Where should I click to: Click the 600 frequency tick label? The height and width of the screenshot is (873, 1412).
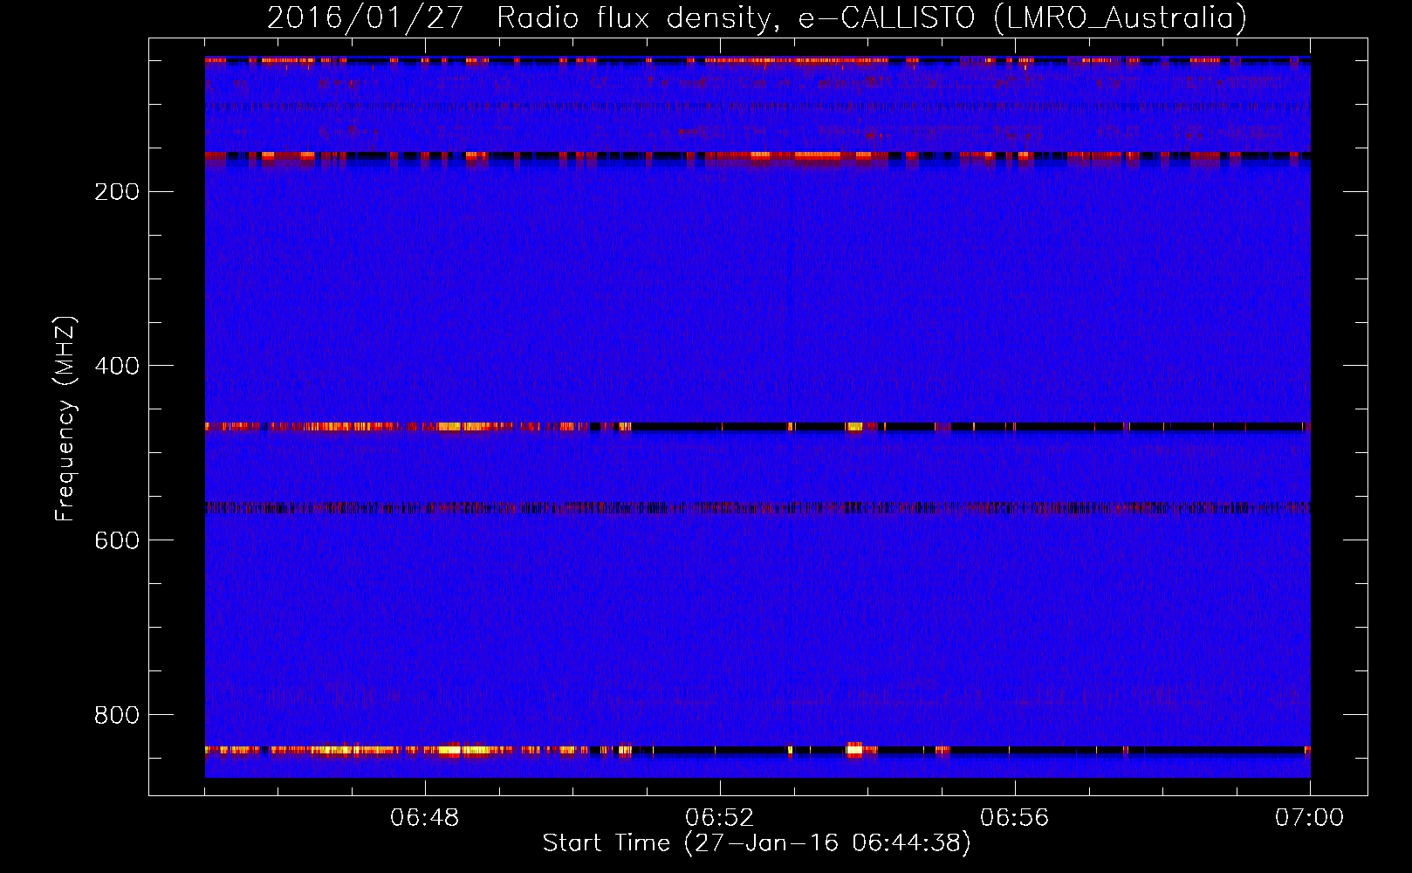click(x=117, y=540)
